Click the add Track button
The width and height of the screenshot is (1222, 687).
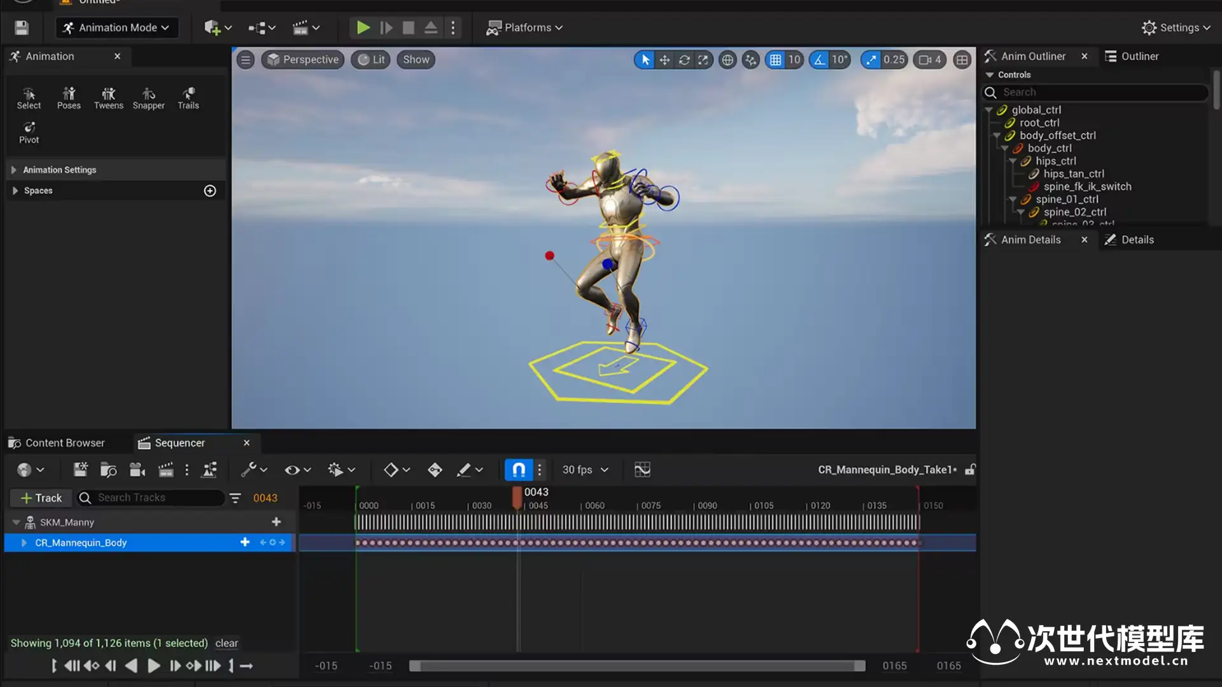pyautogui.click(x=41, y=498)
